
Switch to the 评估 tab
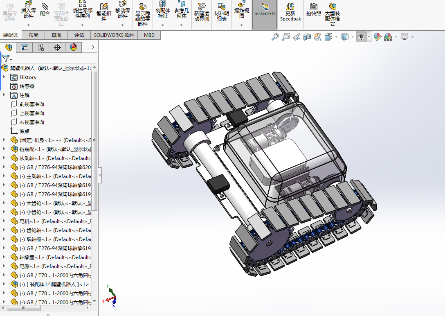pyautogui.click(x=79, y=35)
